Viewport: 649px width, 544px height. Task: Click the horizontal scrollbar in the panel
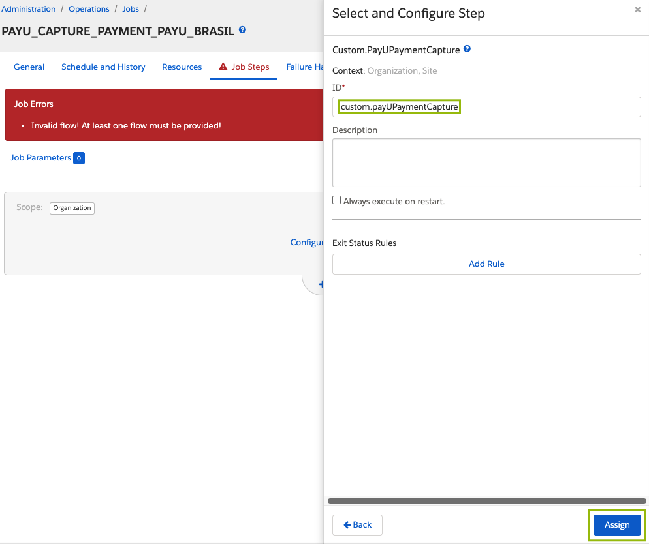[x=486, y=500]
